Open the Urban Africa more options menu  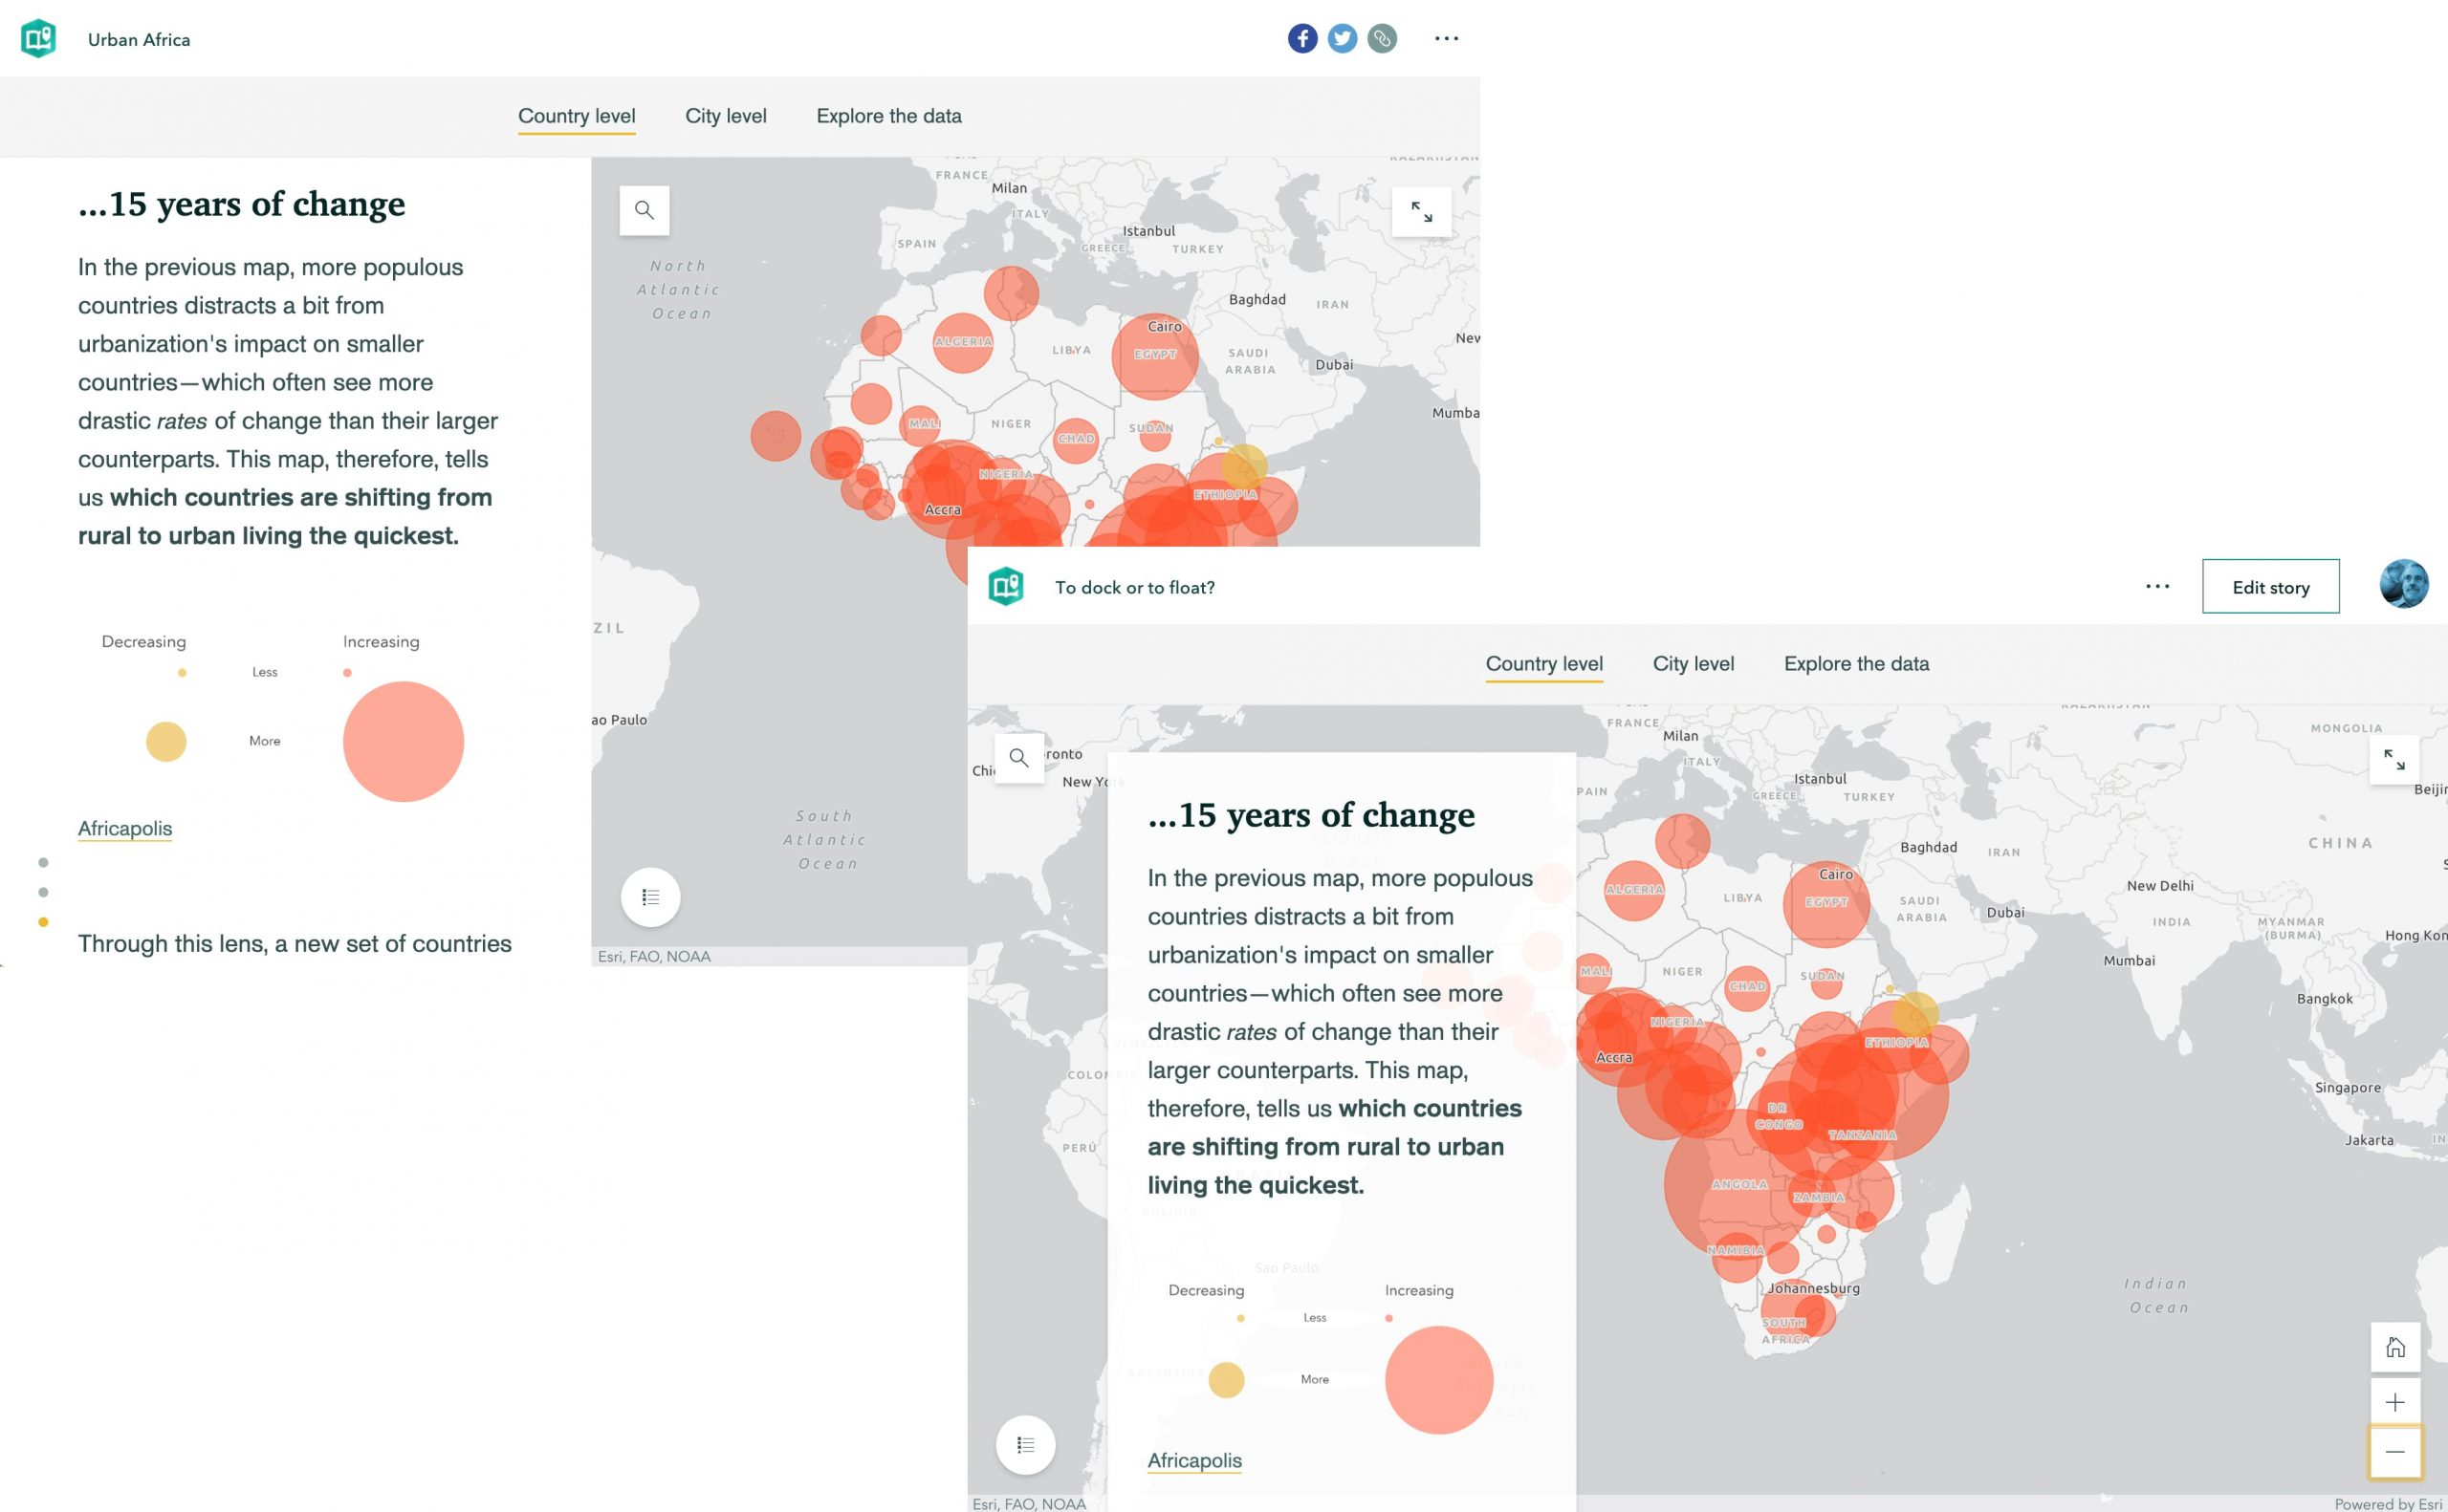[1447, 39]
